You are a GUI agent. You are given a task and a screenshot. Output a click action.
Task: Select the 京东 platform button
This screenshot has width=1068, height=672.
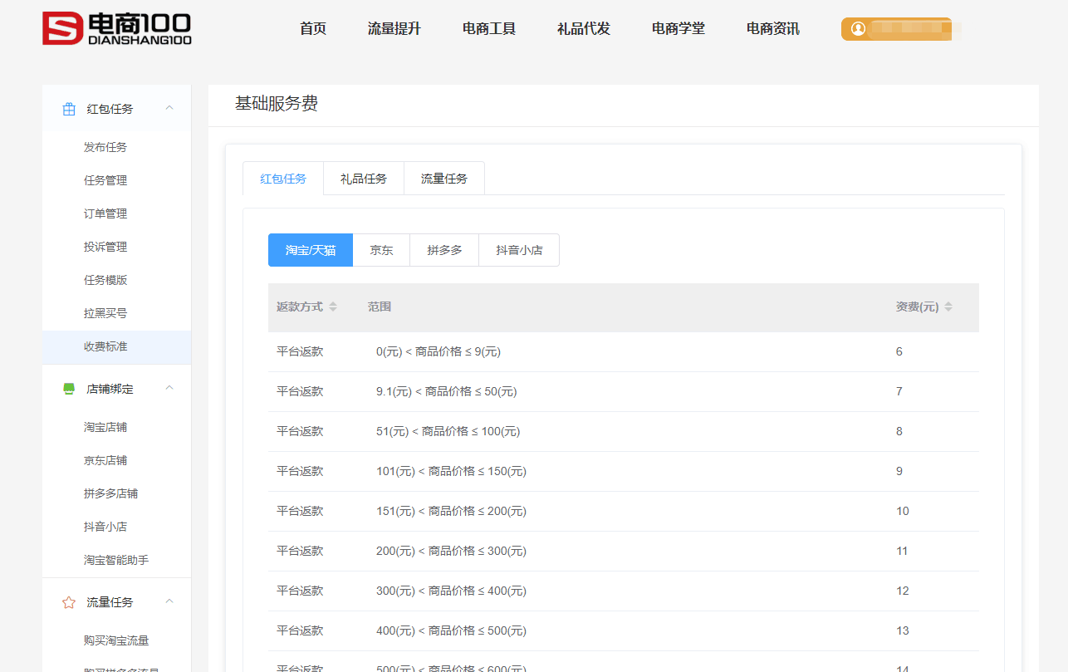(x=381, y=250)
